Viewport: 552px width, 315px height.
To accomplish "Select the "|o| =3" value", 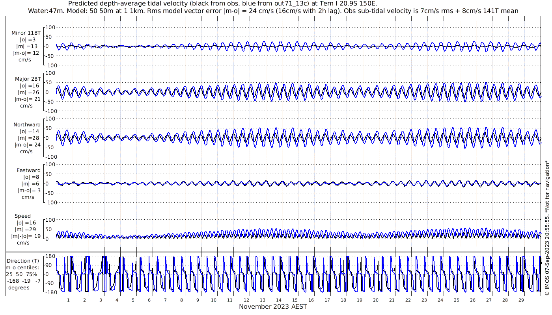I will (28, 40).
